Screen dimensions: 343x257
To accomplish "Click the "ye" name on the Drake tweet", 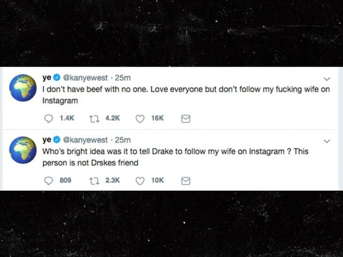I will point(47,140).
